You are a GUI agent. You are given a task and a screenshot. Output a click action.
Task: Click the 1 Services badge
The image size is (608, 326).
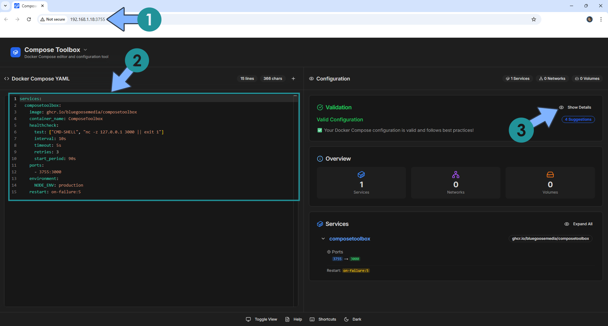pyautogui.click(x=518, y=79)
